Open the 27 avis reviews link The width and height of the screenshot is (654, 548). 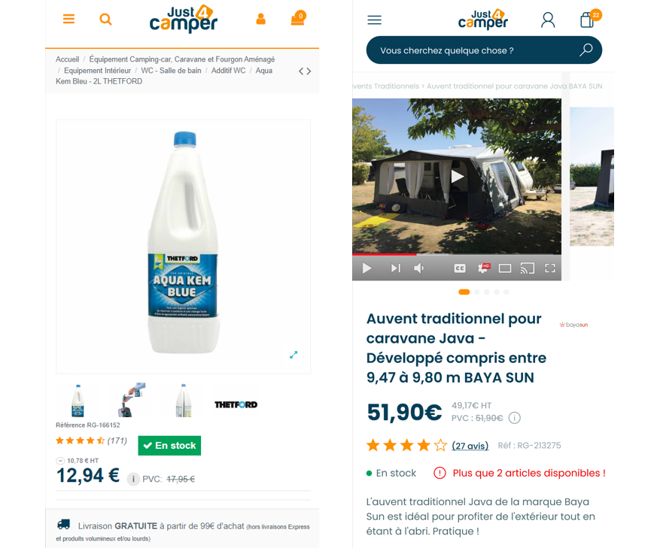470,446
